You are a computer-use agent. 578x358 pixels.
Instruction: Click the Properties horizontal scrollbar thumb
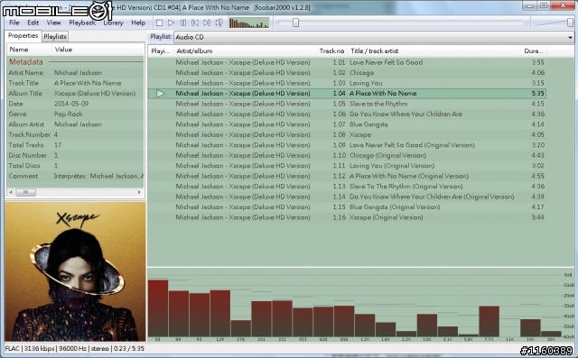(26, 192)
